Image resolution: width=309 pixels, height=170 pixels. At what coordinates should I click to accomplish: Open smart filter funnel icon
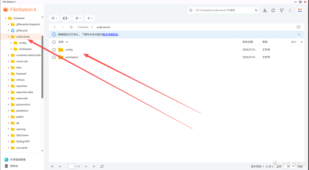pos(282,10)
